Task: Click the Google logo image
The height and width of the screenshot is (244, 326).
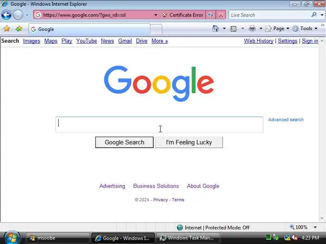Action: 159,84
